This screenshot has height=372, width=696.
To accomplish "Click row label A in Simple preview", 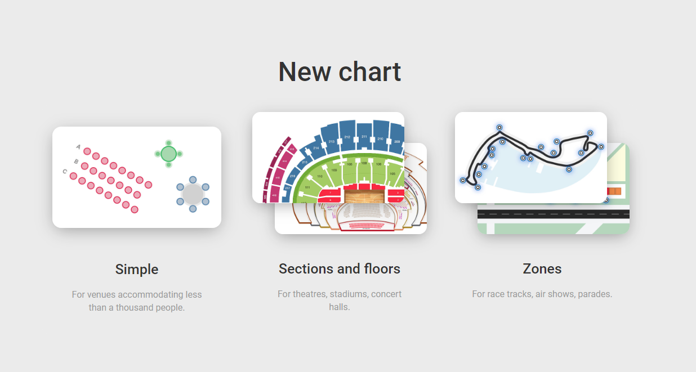I will point(78,147).
